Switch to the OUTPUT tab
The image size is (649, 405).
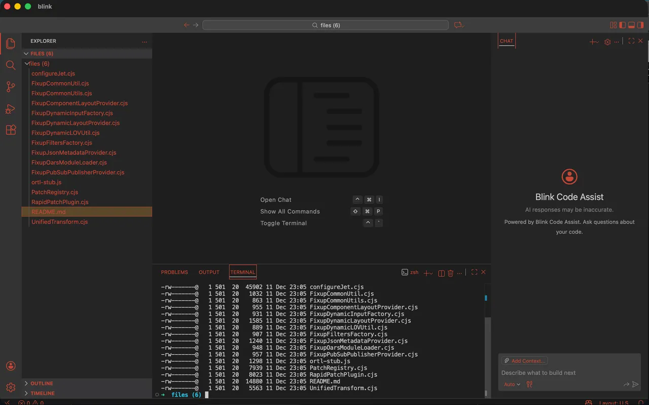click(209, 272)
